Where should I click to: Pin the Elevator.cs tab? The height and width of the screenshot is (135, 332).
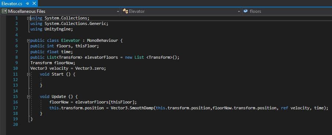[x=27, y=4]
